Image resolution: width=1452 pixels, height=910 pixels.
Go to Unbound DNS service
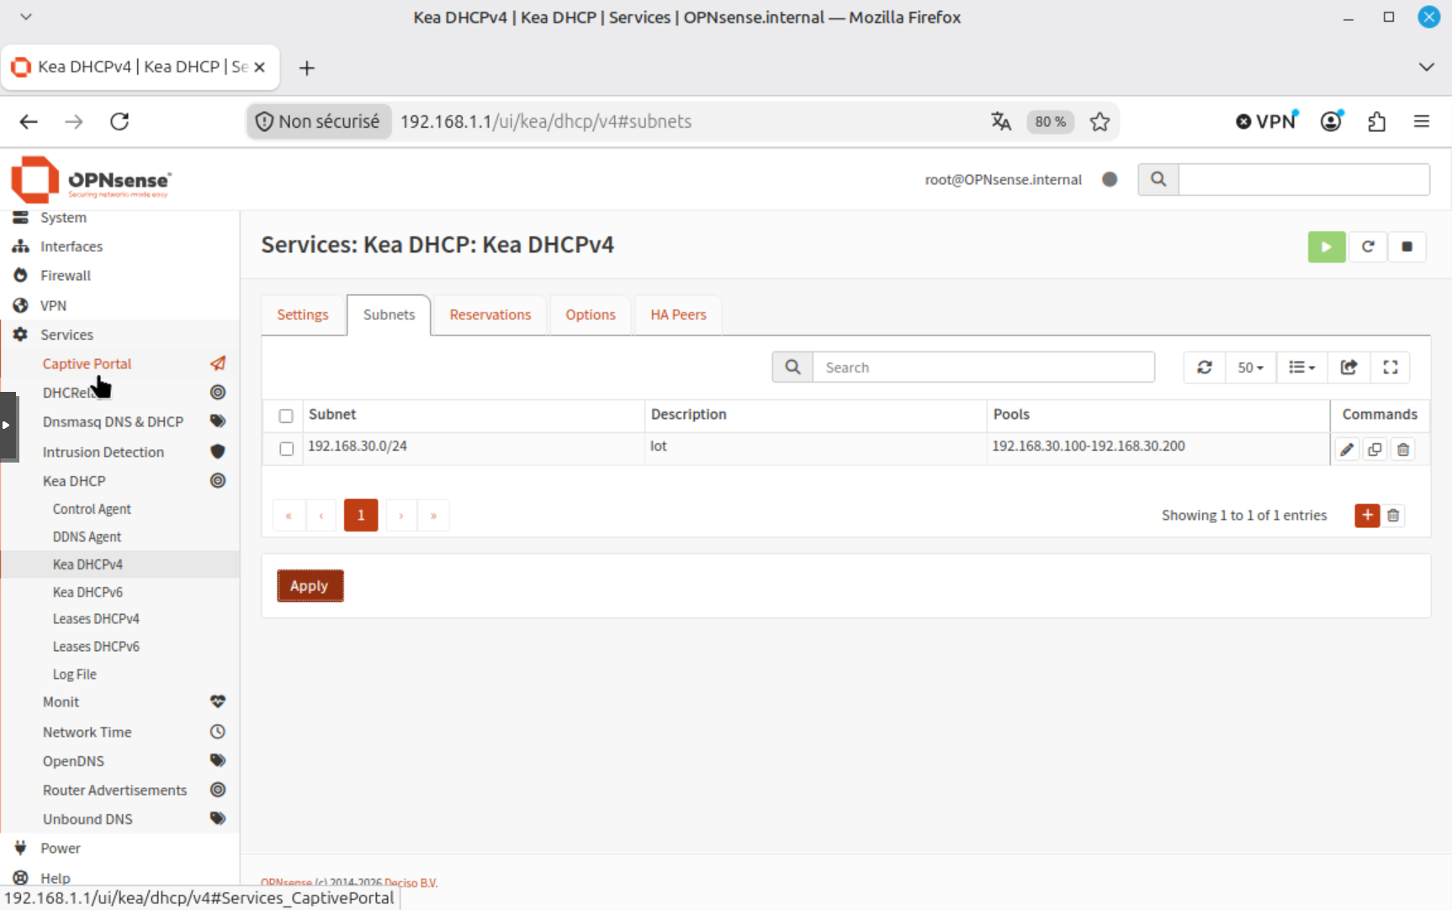click(87, 819)
